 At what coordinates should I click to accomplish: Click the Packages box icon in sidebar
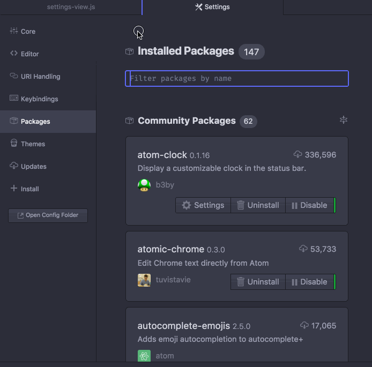[14, 121]
